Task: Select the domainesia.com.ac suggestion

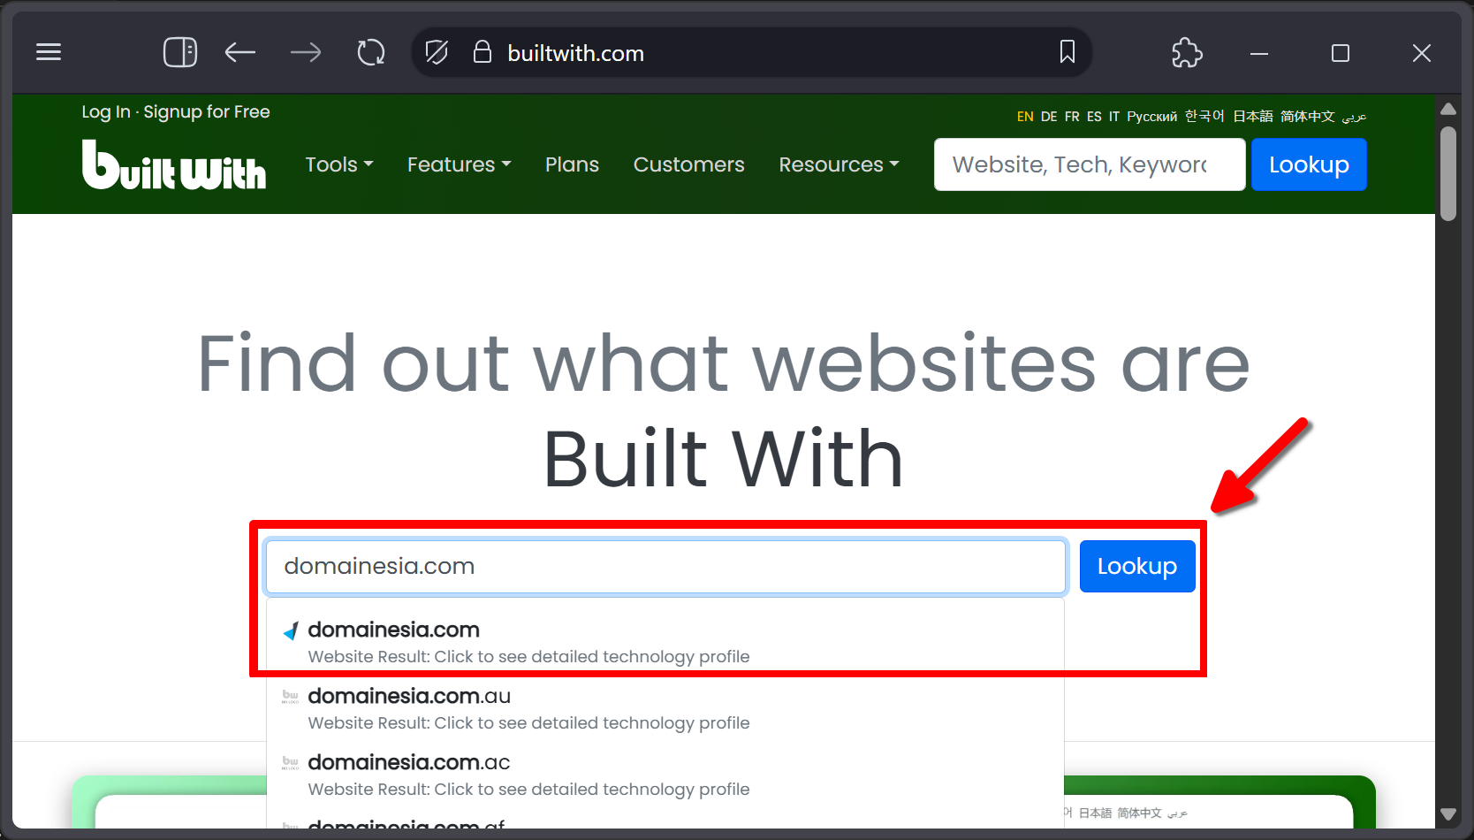Action: coord(665,775)
